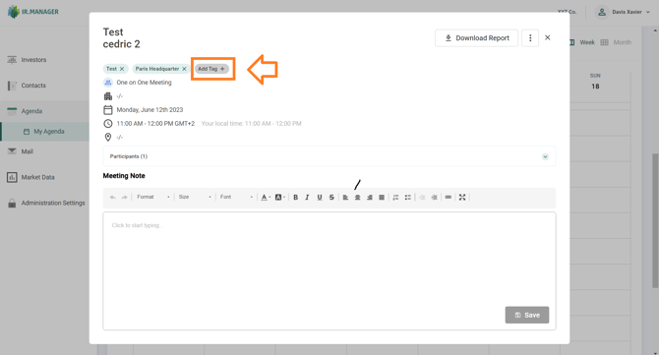
Task: Insert a numbered list
Action: 395,197
